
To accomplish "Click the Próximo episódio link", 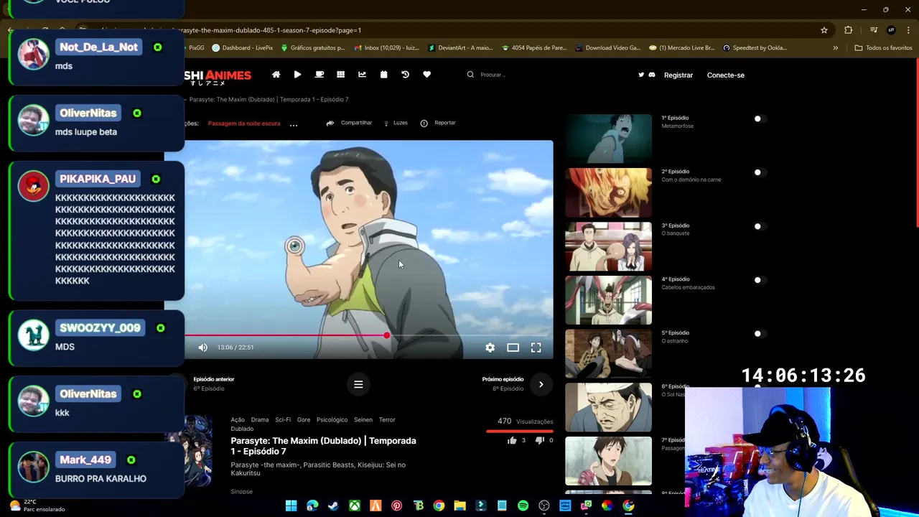I will [503, 379].
